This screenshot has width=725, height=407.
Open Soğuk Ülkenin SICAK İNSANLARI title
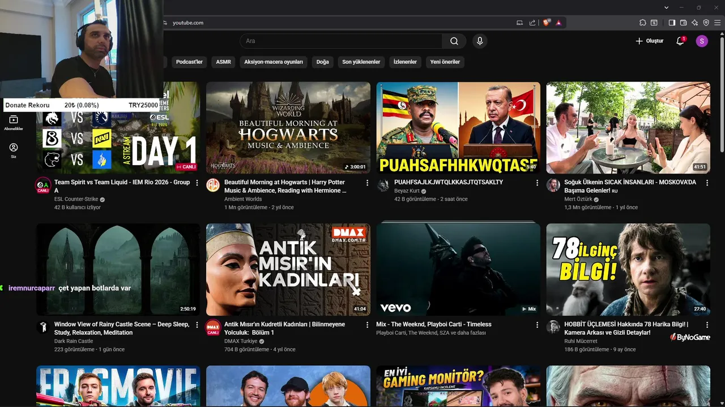[x=630, y=186]
